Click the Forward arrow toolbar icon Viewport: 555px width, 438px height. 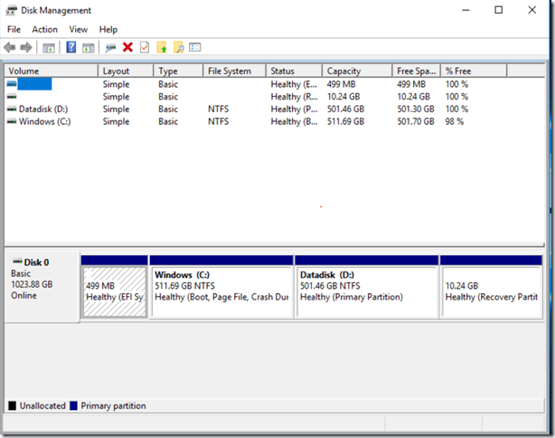(27, 47)
